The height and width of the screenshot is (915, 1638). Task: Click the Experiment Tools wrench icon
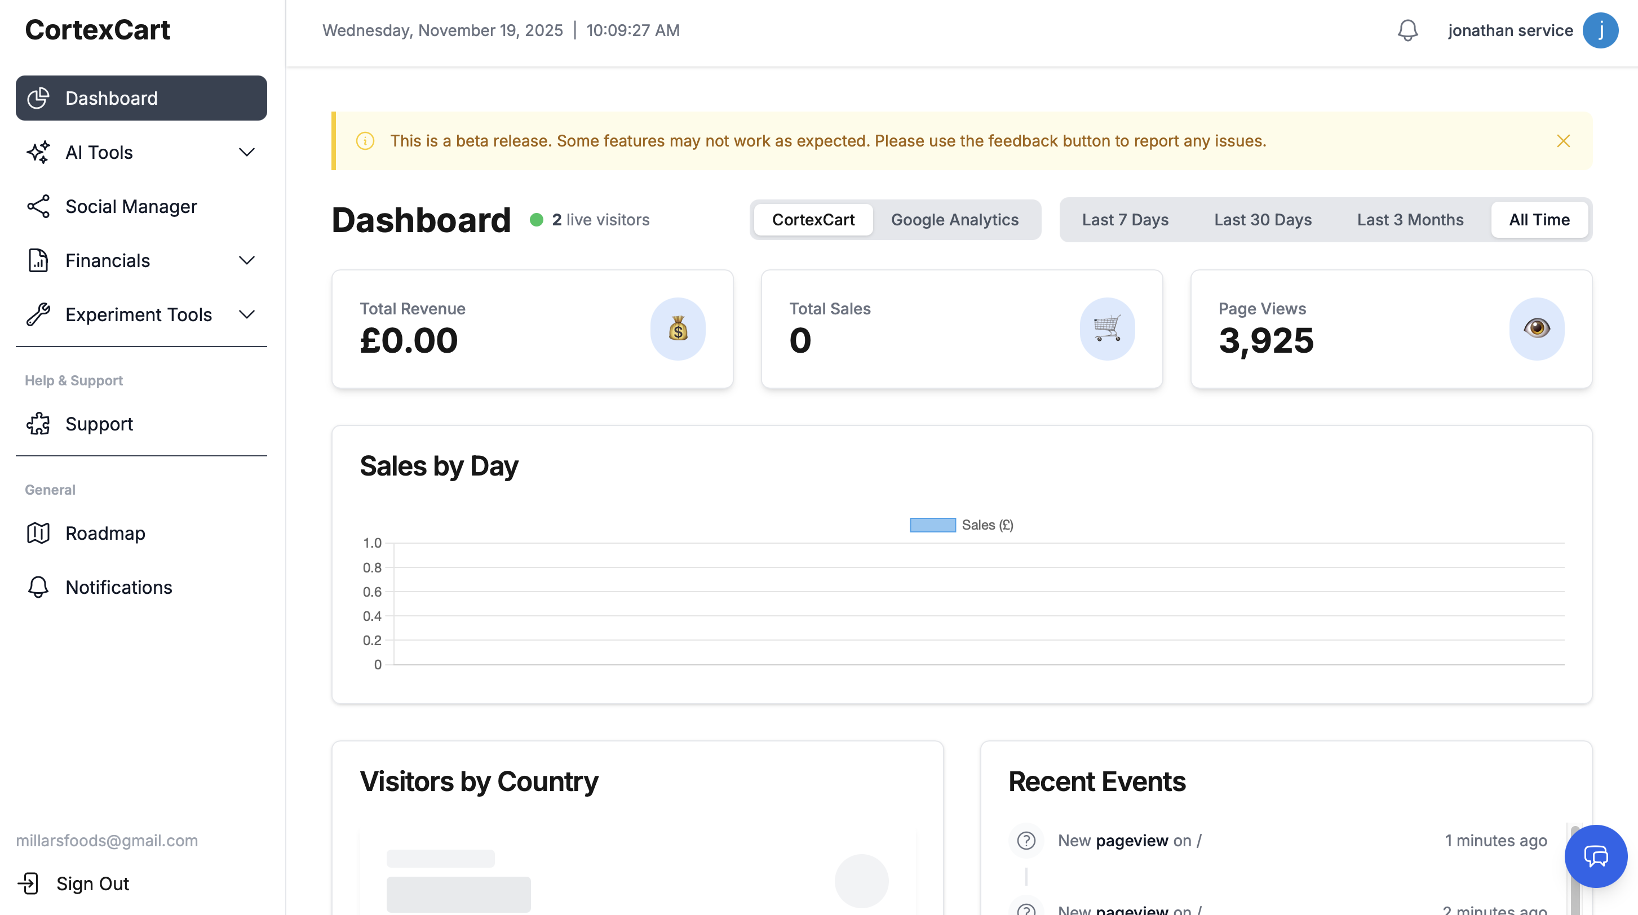(38, 314)
